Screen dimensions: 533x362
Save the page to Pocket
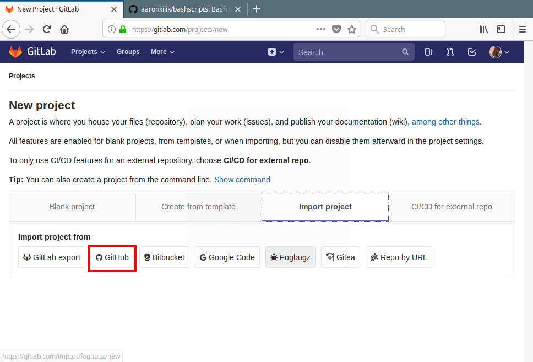[x=336, y=29]
